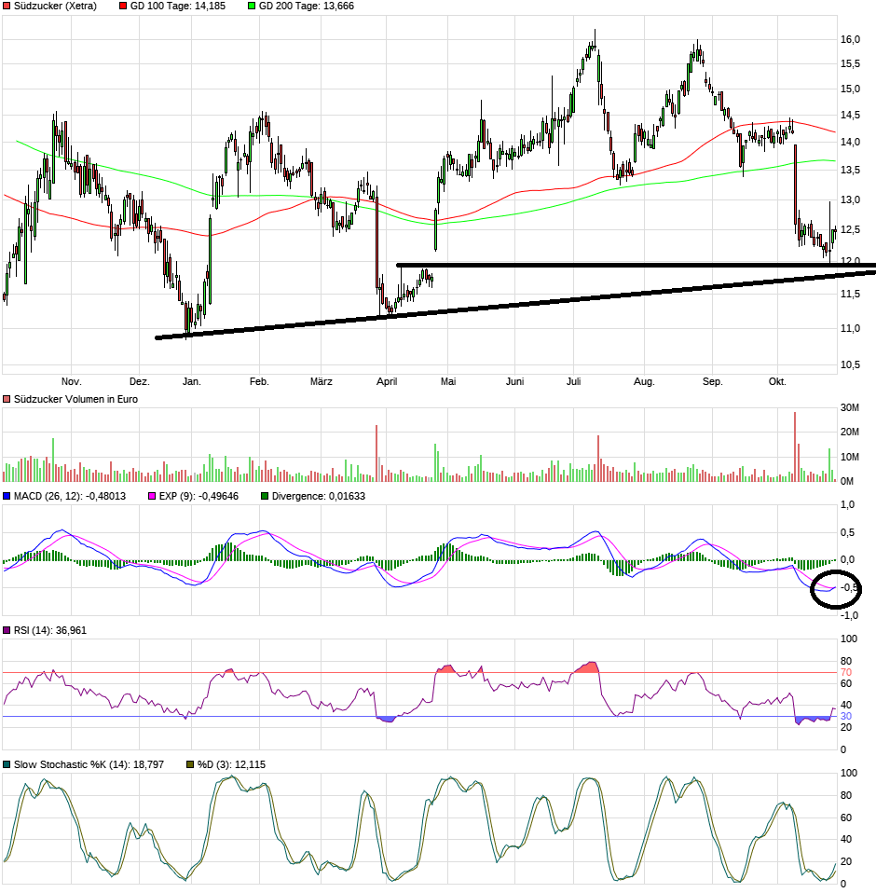Image resolution: width=876 pixels, height=893 pixels.
Task: Select 'RSI (14): 36,961' label
Action: pyautogui.click(x=50, y=630)
